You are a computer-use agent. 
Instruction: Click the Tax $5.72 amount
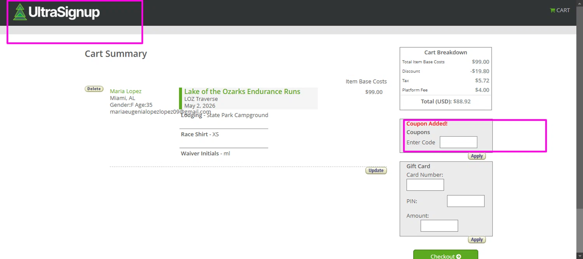(x=482, y=80)
